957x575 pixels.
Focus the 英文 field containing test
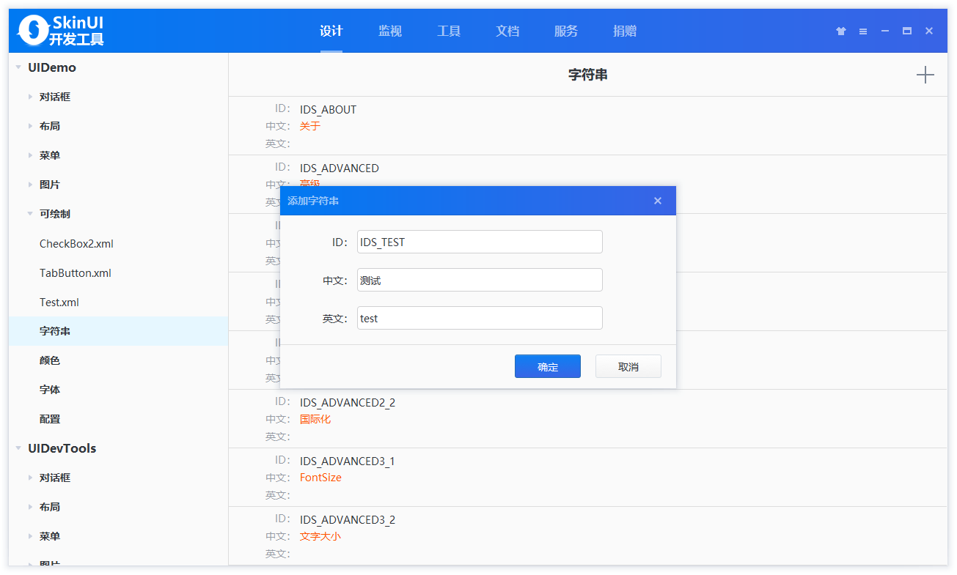(480, 318)
